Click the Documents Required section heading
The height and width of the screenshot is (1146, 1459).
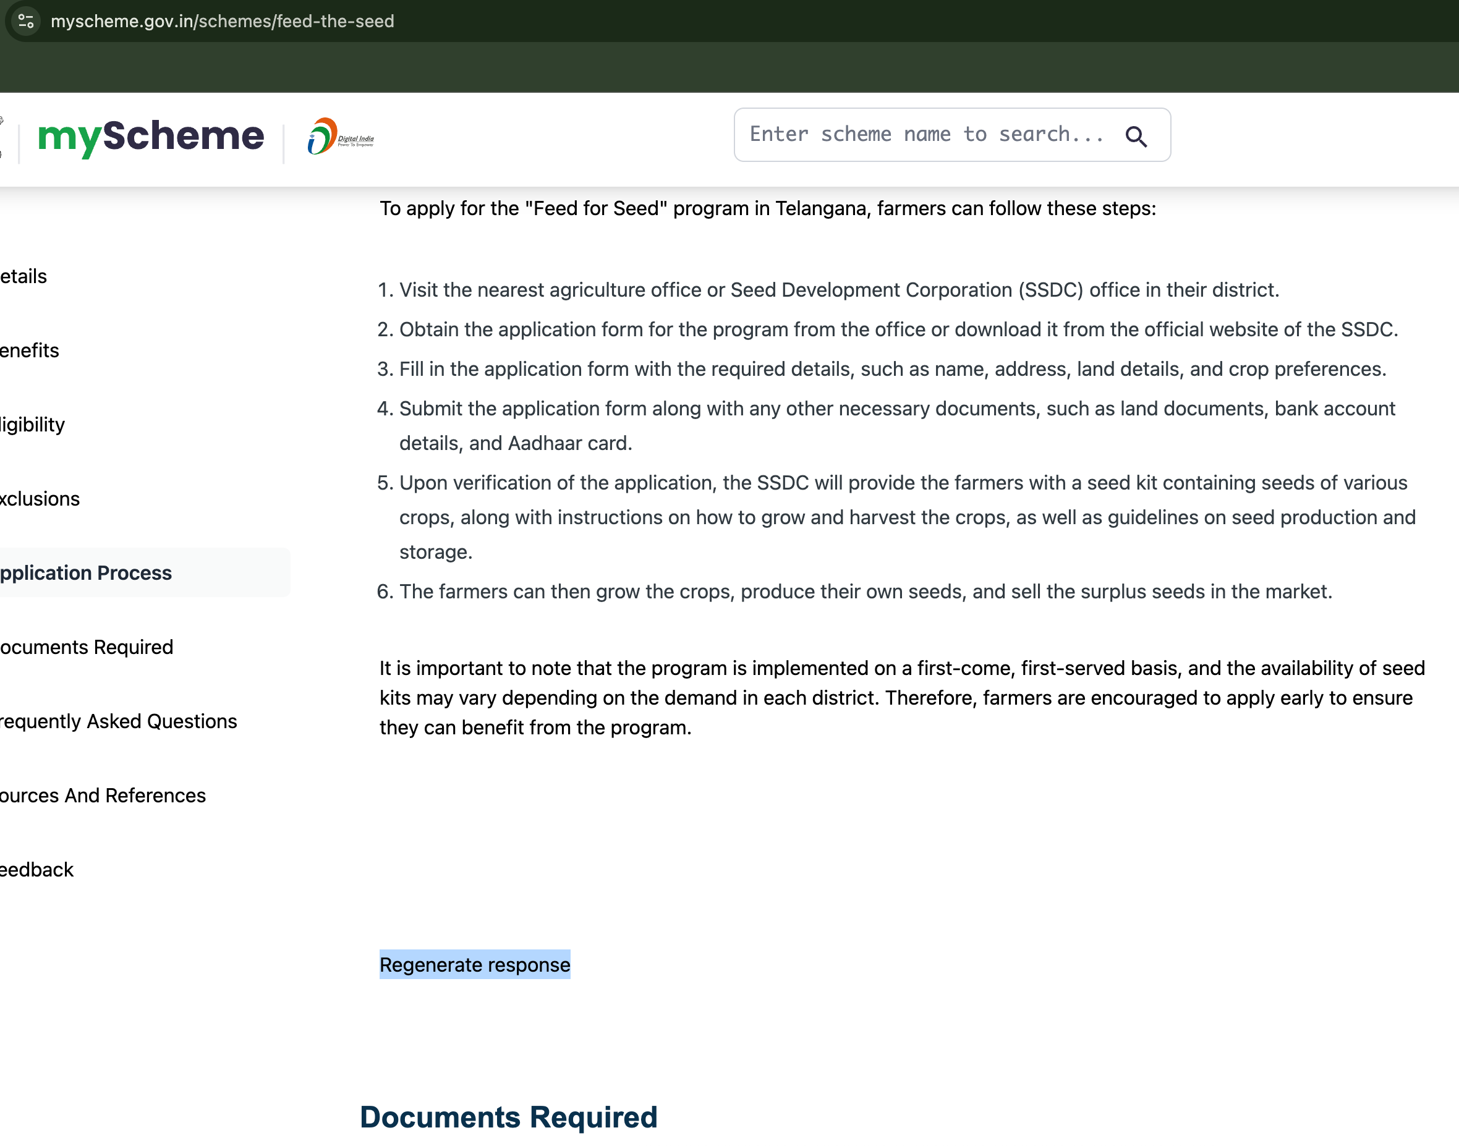(x=508, y=1117)
